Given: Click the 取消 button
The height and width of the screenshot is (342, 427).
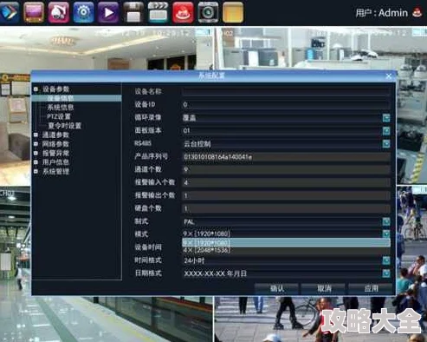Looking at the screenshot, I should 324,288.
